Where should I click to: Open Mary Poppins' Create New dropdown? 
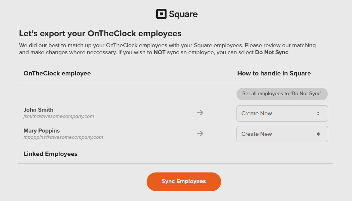282,134
